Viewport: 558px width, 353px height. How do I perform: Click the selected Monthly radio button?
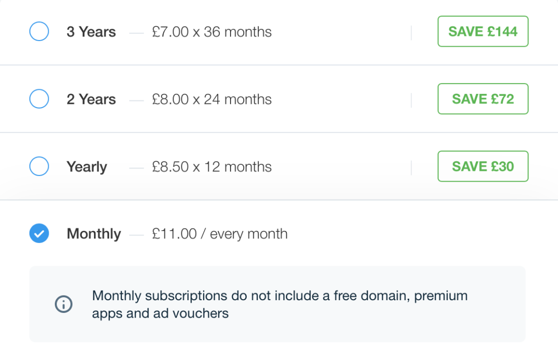(39, 234)
